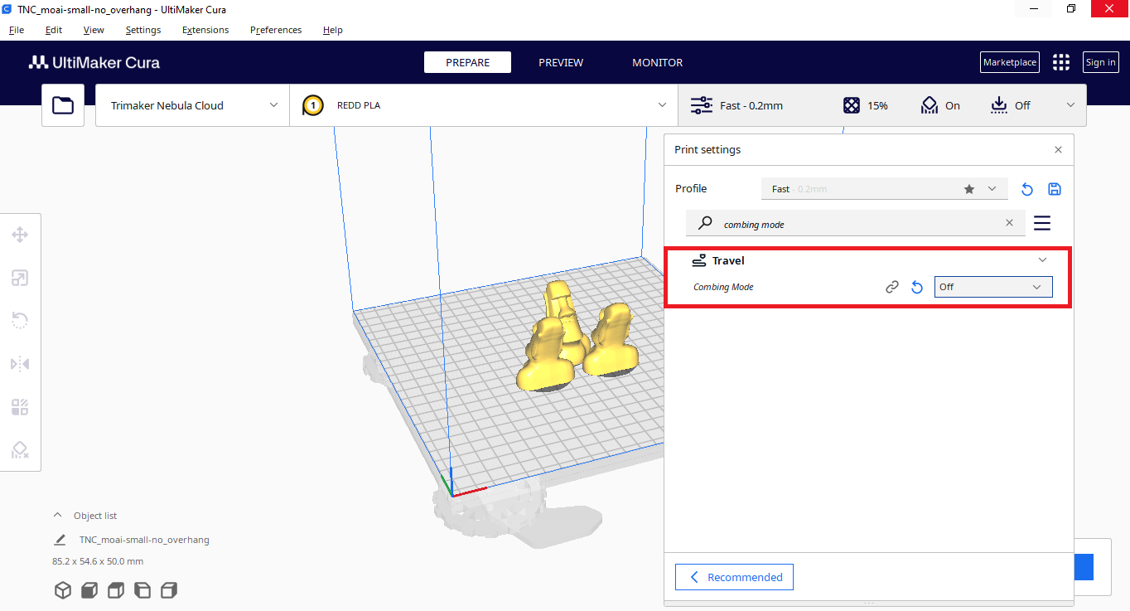Collapse the Travel settings section

click(x=1042, y=260)
